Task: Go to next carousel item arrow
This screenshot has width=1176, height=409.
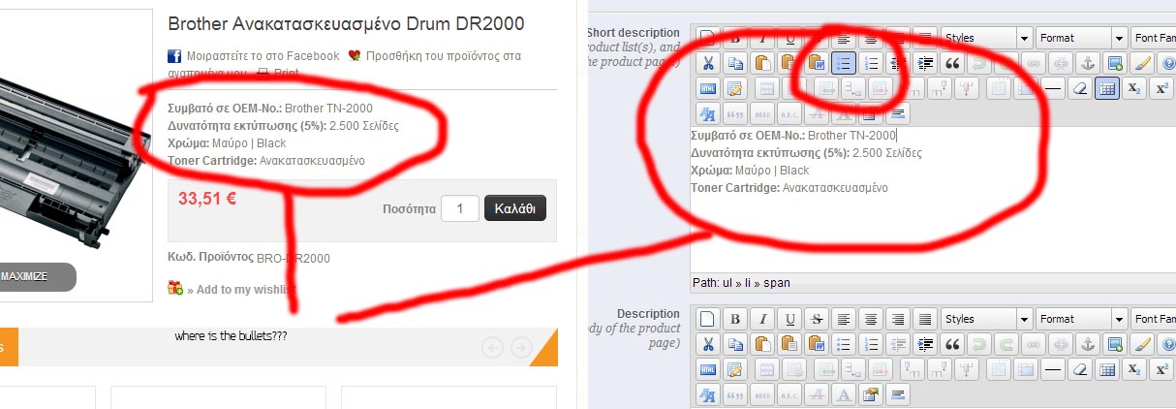Action: 521,347
